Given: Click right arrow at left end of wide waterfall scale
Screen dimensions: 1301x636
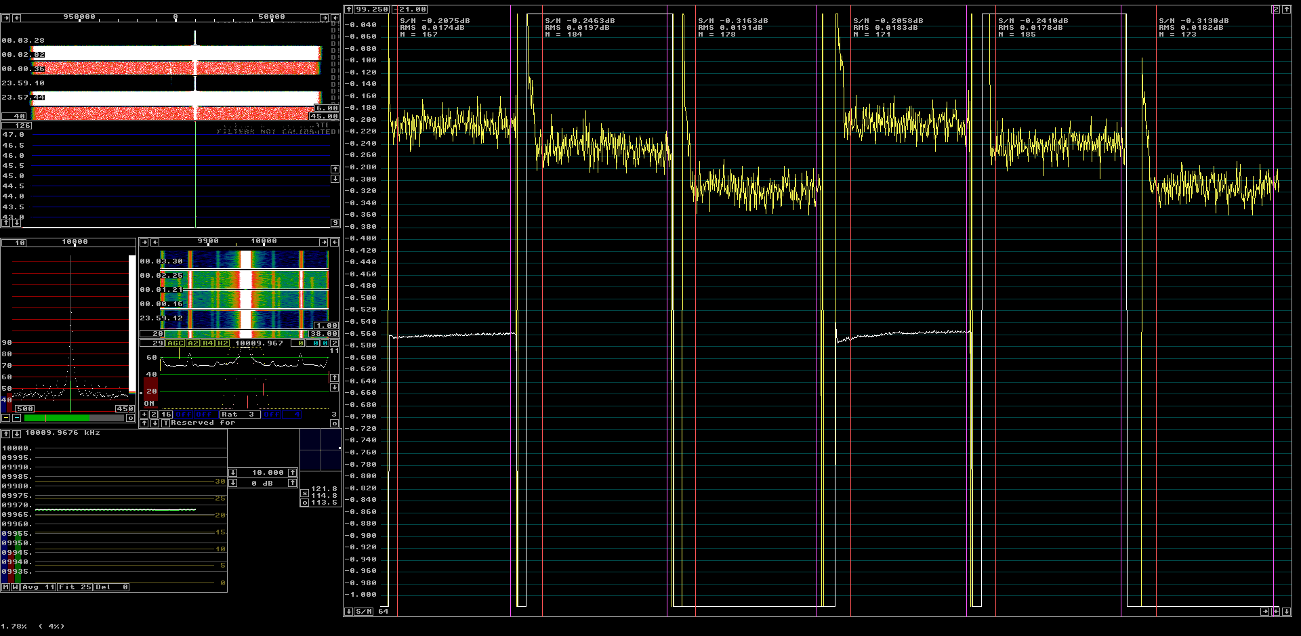Looking at the screenshot, I should click(5, 18).
